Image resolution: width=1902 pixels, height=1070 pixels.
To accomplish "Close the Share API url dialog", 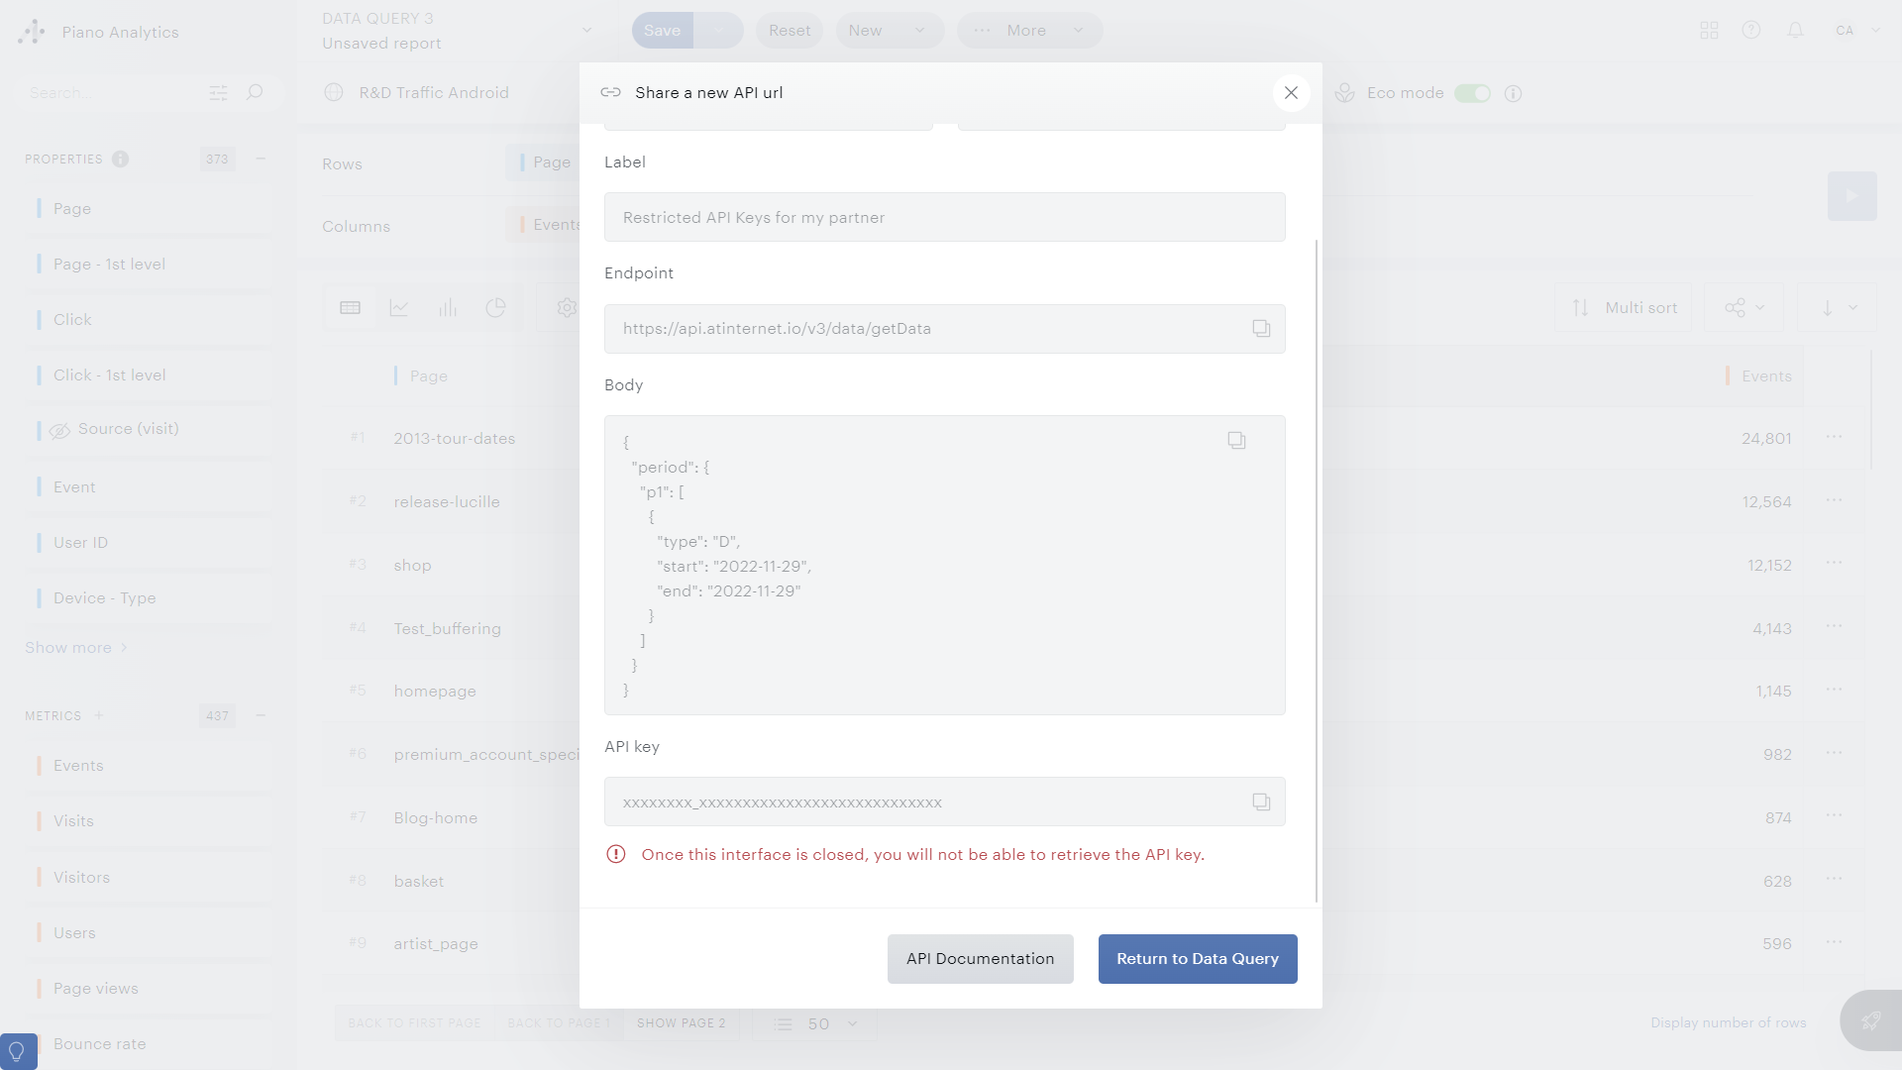I will 1291,93.
